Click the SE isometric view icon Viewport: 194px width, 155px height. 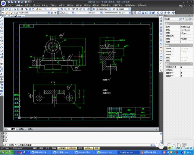tap(162, 13)
